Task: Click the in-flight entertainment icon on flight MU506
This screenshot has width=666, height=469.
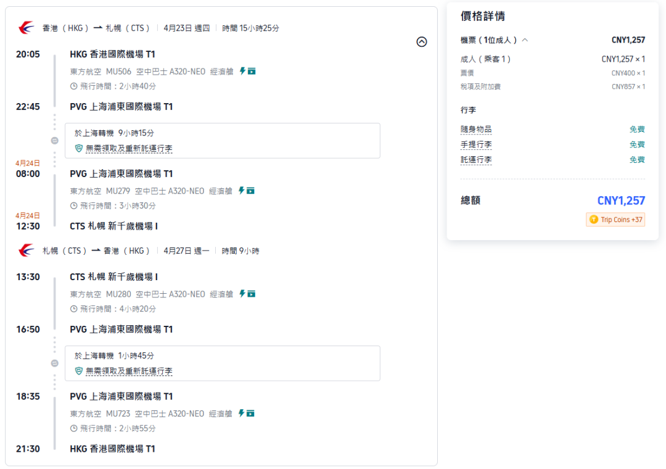Action: point(250,71)
